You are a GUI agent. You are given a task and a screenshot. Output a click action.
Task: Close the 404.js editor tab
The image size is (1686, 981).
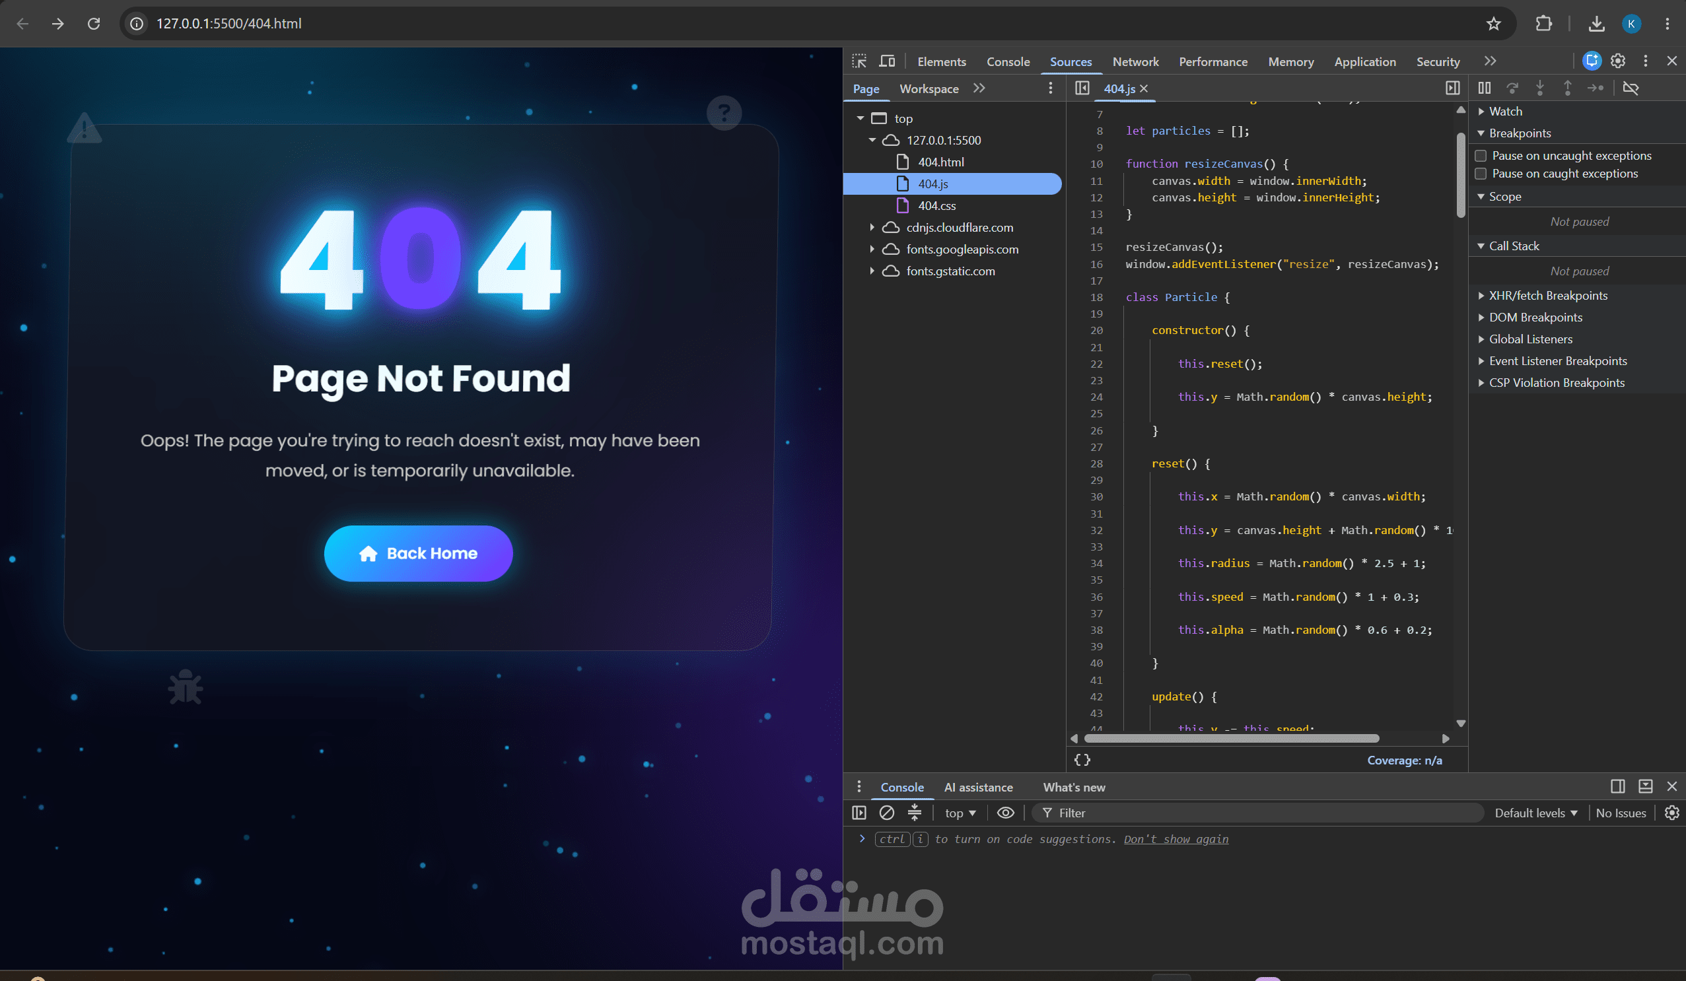pos(1144,88)
